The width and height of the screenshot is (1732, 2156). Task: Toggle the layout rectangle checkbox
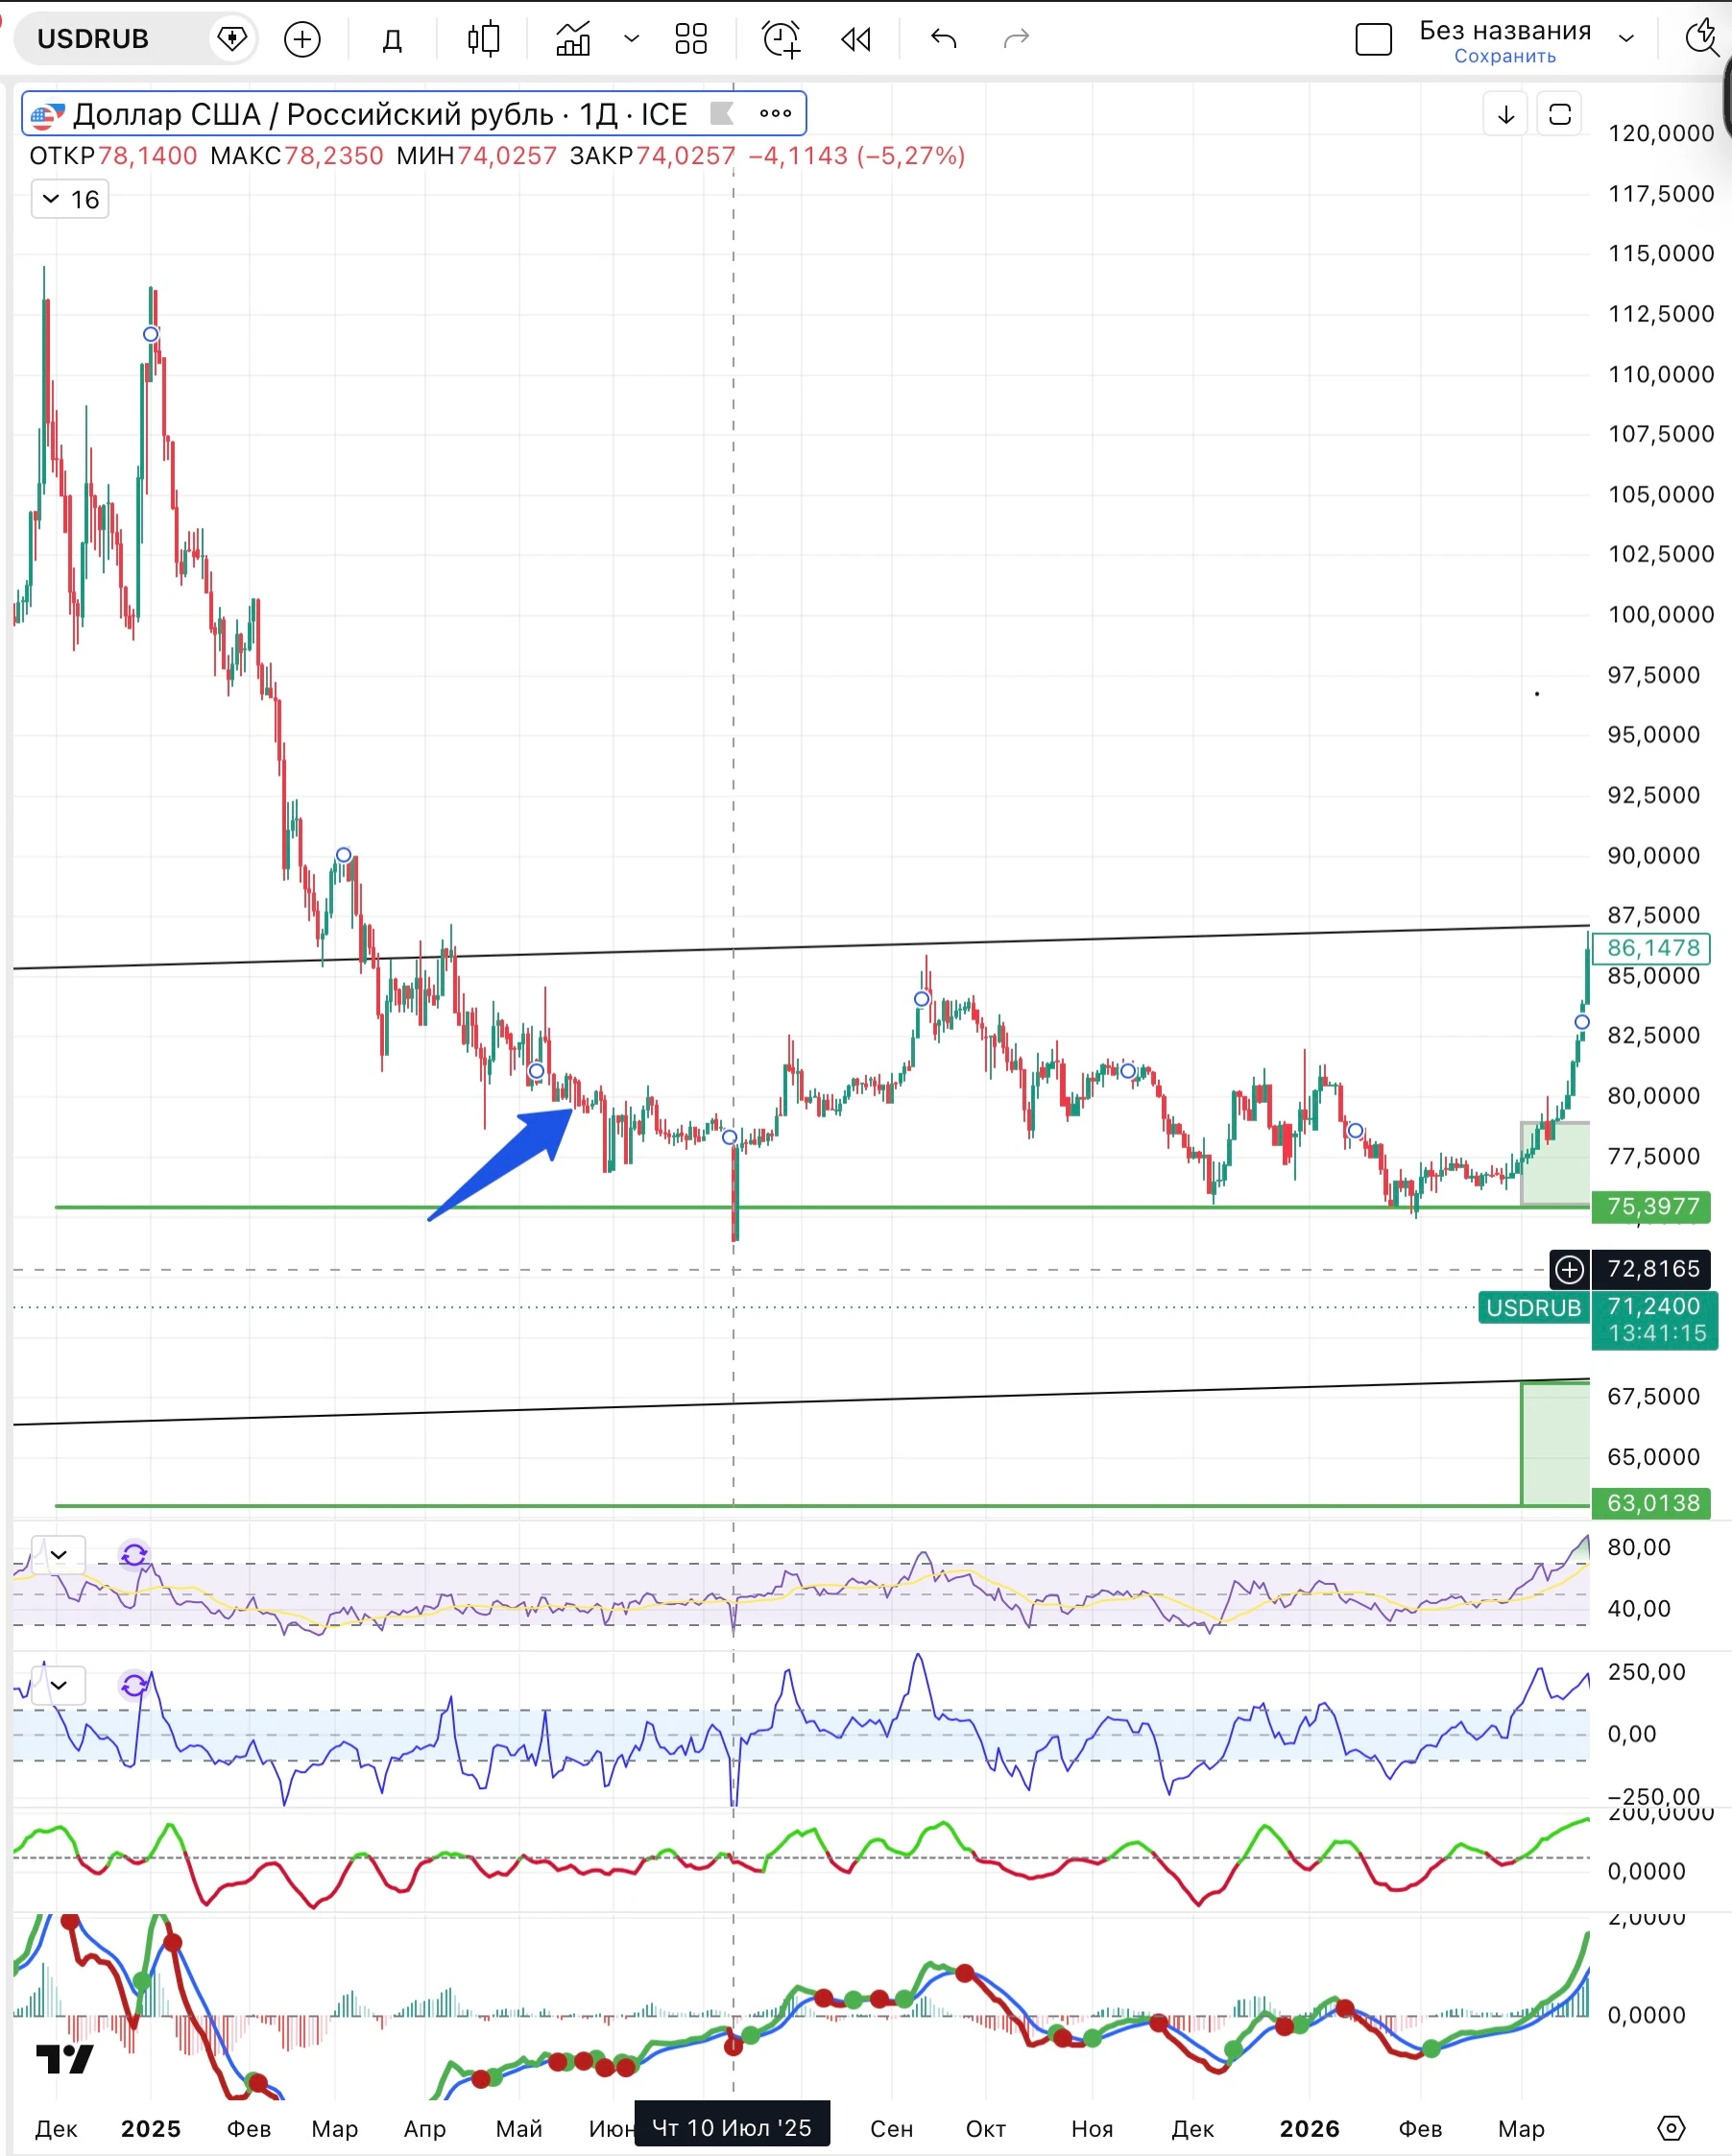1373,40
